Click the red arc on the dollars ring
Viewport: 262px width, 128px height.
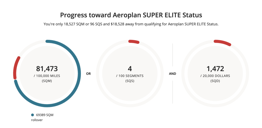[223, 42]
